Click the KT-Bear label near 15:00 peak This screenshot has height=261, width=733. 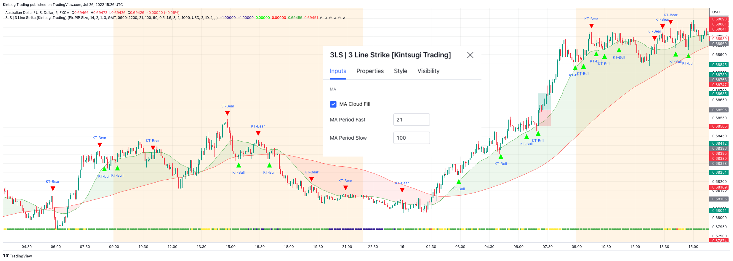pos(227,106)
